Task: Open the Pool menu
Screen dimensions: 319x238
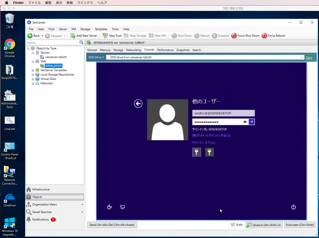Action: pos(51,29)
